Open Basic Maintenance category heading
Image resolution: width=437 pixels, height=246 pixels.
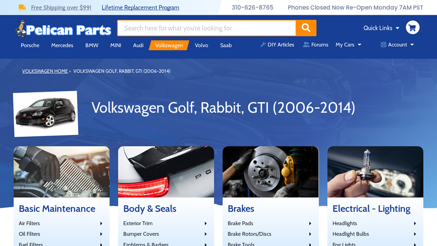[x=57, y=209]
